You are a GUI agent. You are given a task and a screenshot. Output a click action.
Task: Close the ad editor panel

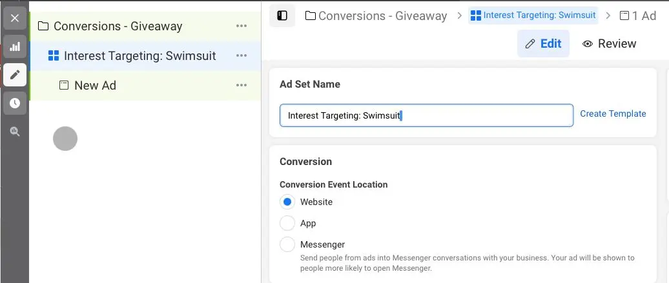15,18
